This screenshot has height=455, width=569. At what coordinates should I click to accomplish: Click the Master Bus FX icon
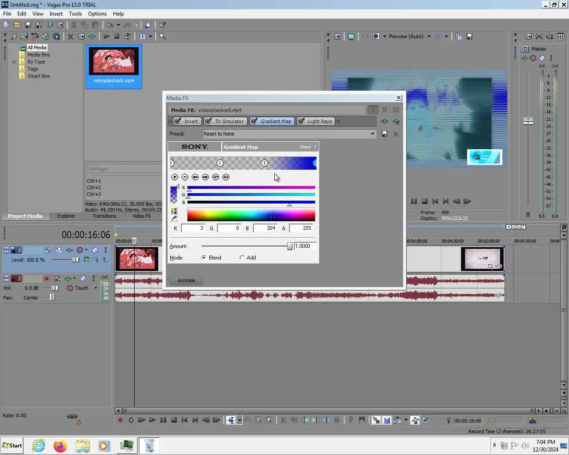(x=525, y=58)
